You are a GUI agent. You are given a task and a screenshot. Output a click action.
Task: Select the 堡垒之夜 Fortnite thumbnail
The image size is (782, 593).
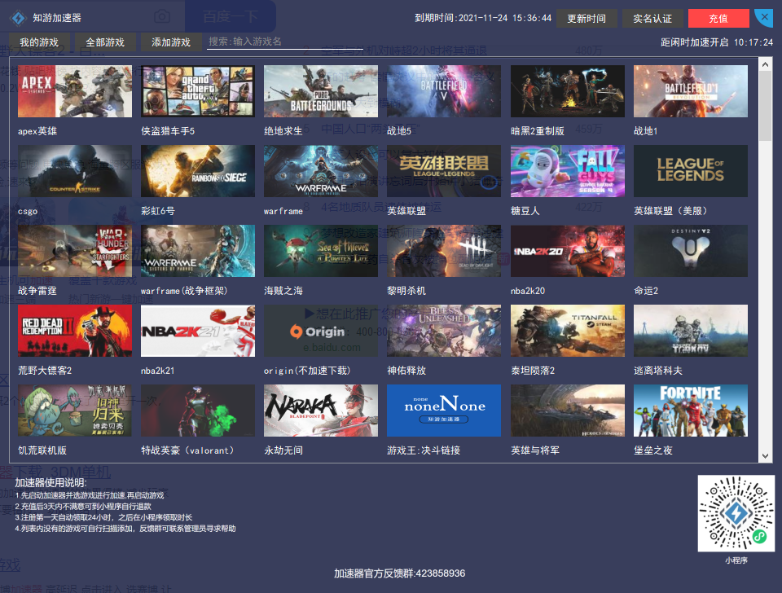click(691, 411)
